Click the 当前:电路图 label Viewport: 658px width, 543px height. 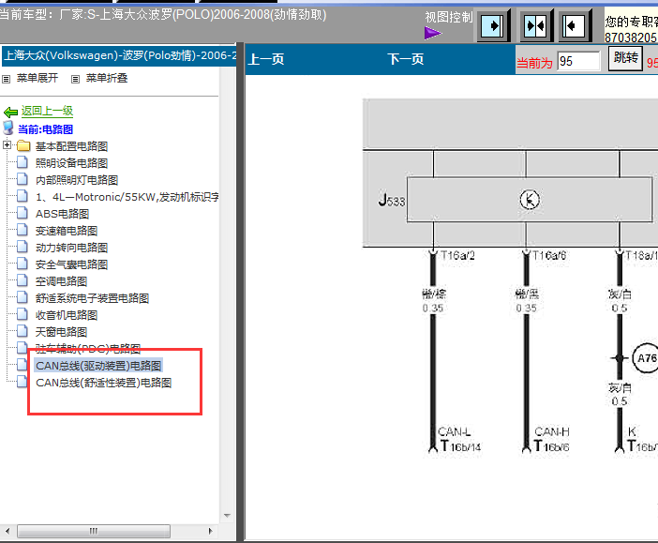[x=45, y=129]
